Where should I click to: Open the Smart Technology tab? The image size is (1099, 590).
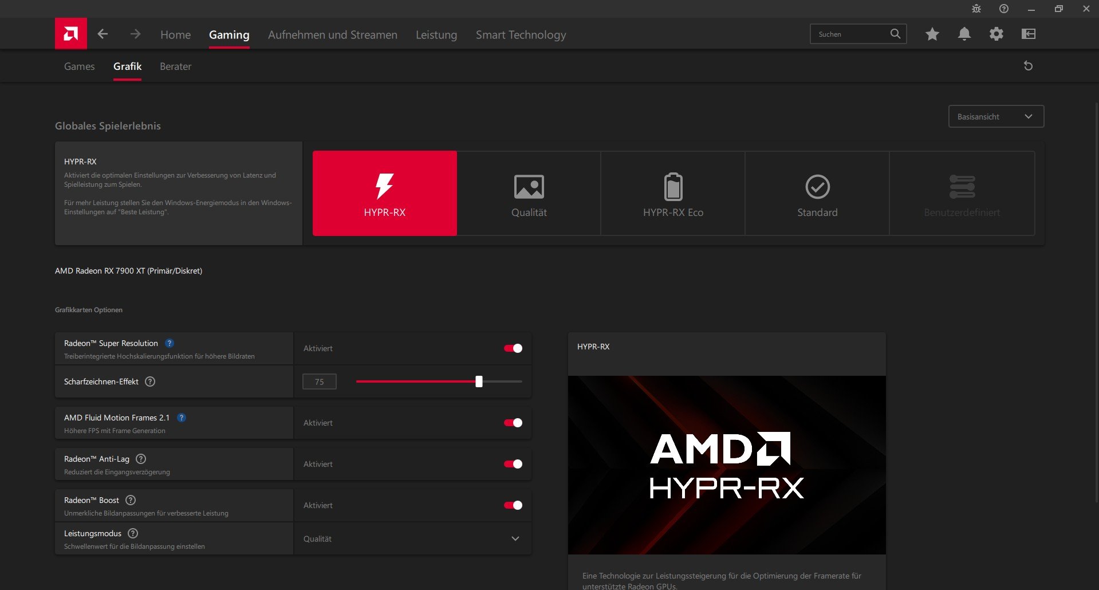pyautogui.click(x=521, y=35)
